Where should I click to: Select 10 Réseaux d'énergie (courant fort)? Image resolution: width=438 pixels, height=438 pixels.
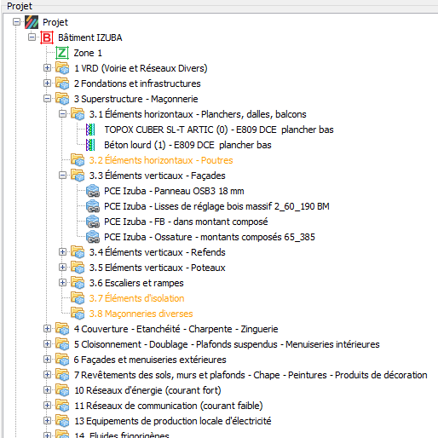pos(147,390)
